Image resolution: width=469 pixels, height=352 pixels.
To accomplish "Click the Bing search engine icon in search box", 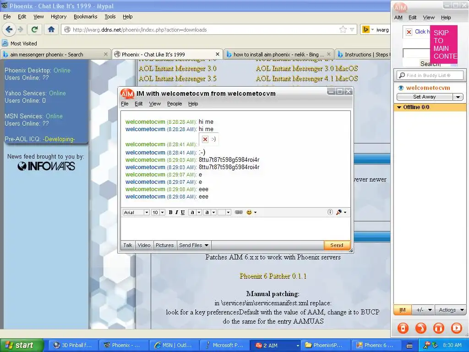I will pos(365,29).
